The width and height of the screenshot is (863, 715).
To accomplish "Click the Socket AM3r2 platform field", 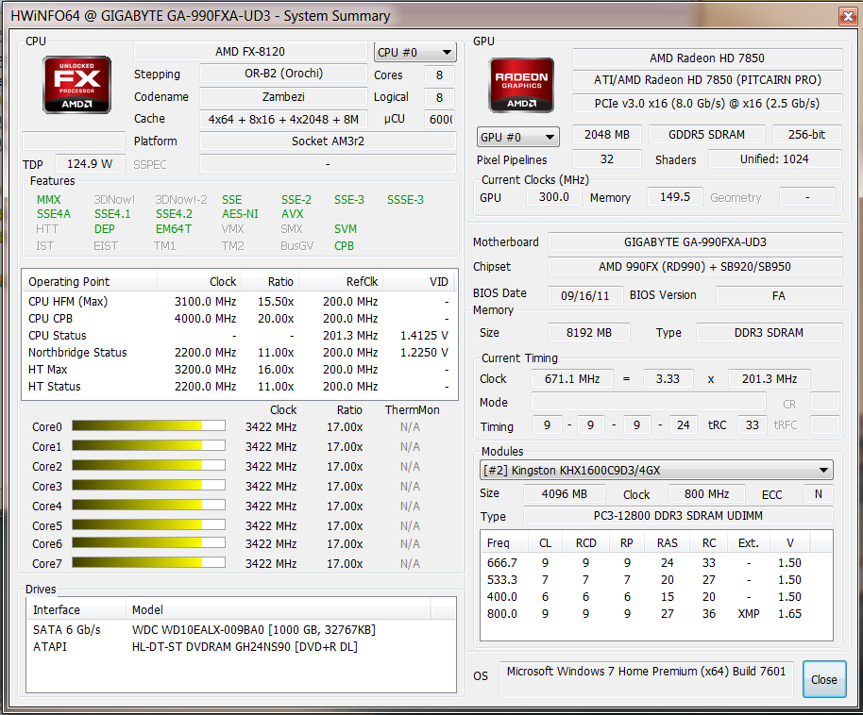I will pos(328,141).
